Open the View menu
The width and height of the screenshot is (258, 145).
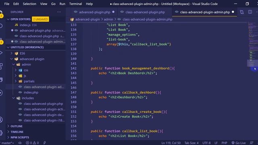tap(44, 4)
